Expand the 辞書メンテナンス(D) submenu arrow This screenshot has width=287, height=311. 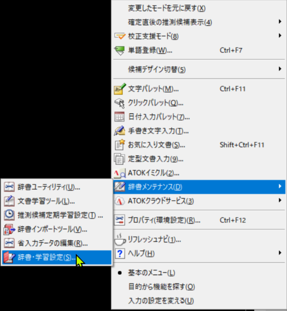(x=280, y=186)
